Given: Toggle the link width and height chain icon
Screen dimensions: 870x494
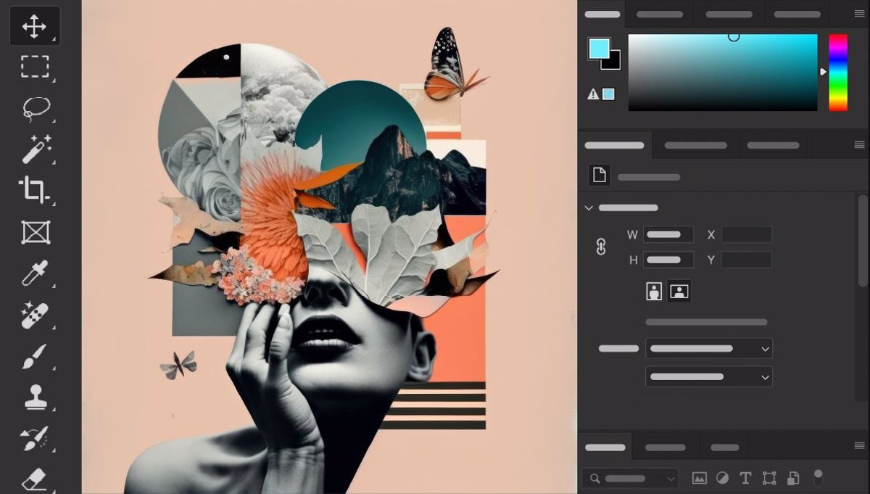Looking at the screenshot, I should click(x=600, y=247).
